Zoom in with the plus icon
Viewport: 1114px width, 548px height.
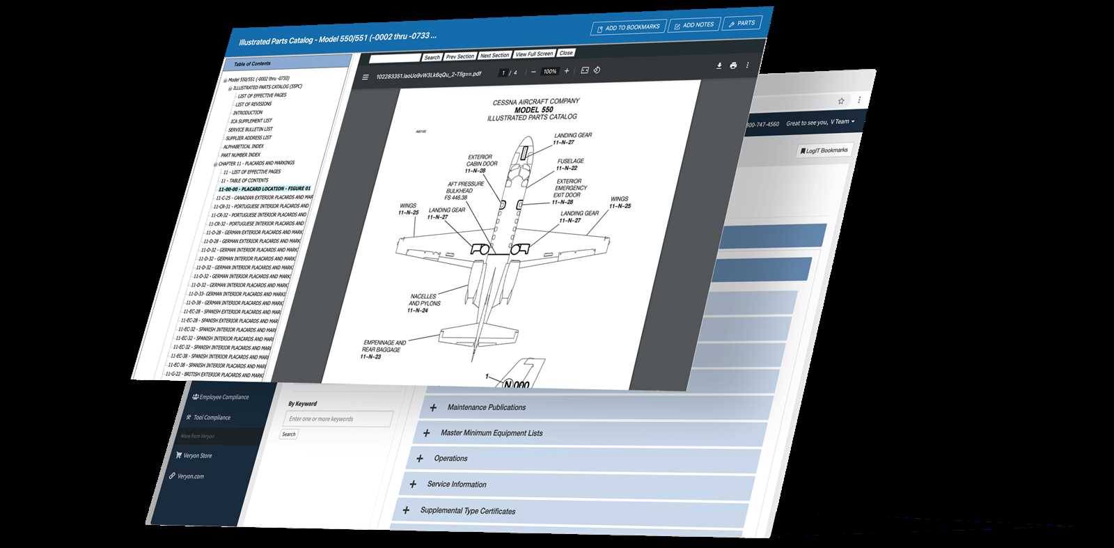[567, 70]
